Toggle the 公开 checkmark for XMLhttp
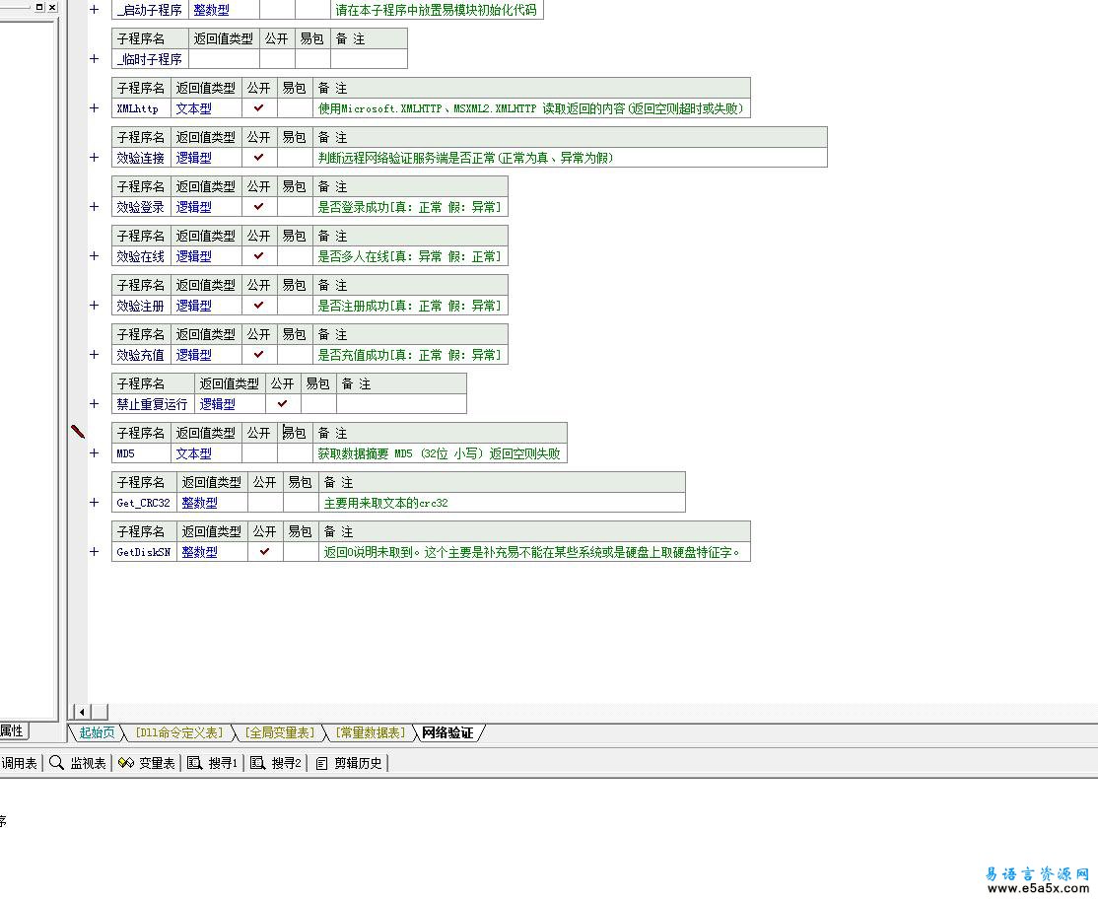Viewport: 1098px width, 901px height. click(259, 108)
